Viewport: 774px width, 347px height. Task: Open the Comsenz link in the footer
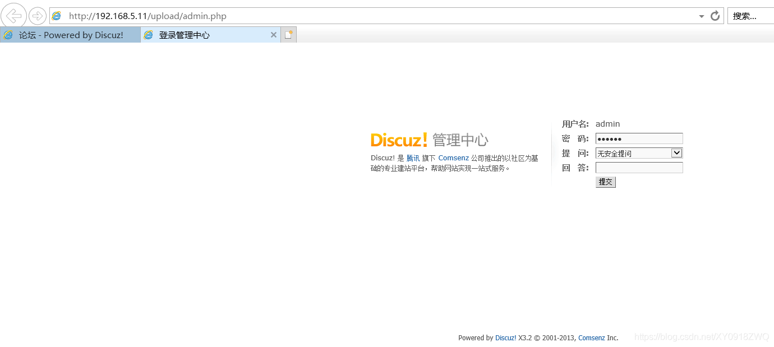pos(592,338)
